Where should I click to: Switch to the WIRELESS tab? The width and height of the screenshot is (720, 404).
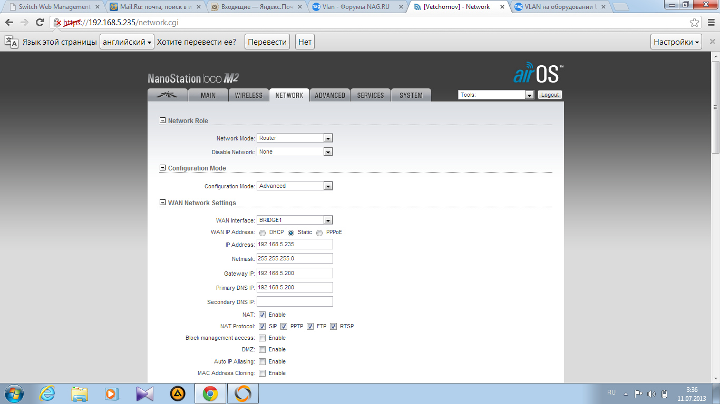pos(249,95)
